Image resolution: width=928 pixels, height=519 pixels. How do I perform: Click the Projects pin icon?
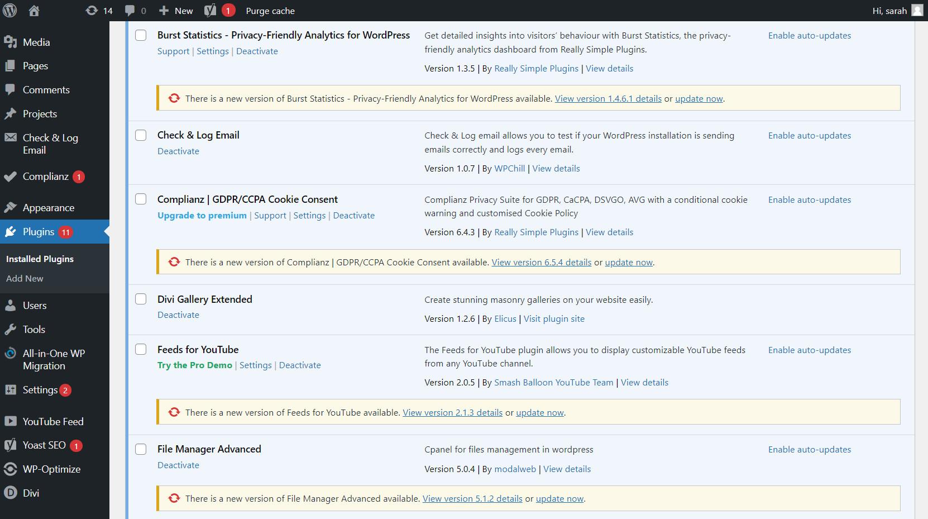[10, 113]
